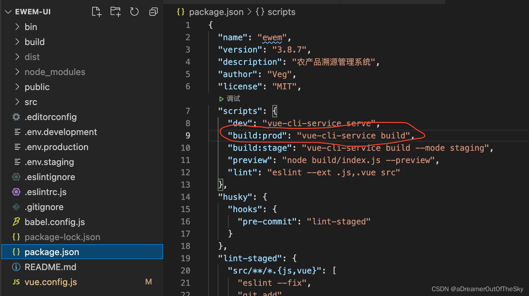Open the .env.production file
This screenshot has width=529, height=296.
point(56,147)
